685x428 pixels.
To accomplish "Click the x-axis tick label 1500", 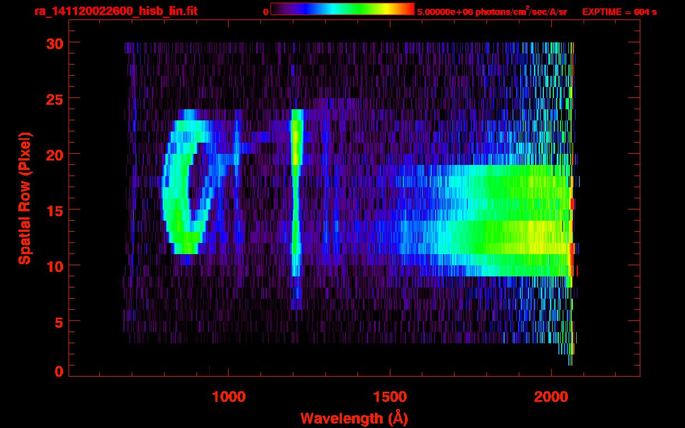I will [390, 397].
